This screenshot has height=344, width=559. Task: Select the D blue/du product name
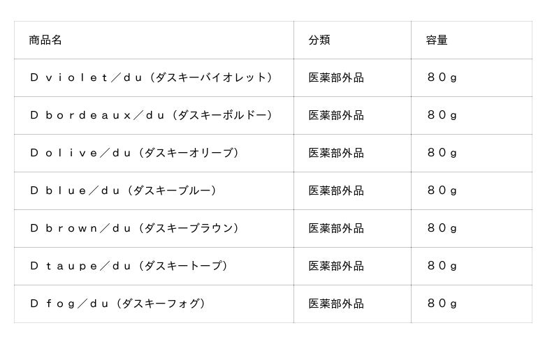(x=123, y=190)
